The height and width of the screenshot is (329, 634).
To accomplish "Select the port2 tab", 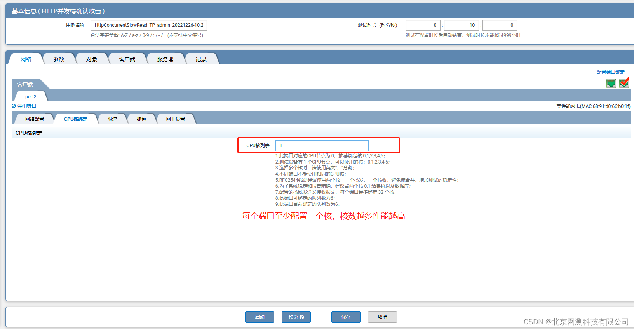I will 31,96.
